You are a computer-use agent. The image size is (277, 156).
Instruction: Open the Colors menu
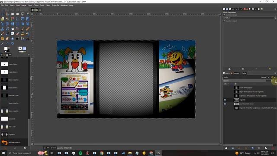coord(36,6)
